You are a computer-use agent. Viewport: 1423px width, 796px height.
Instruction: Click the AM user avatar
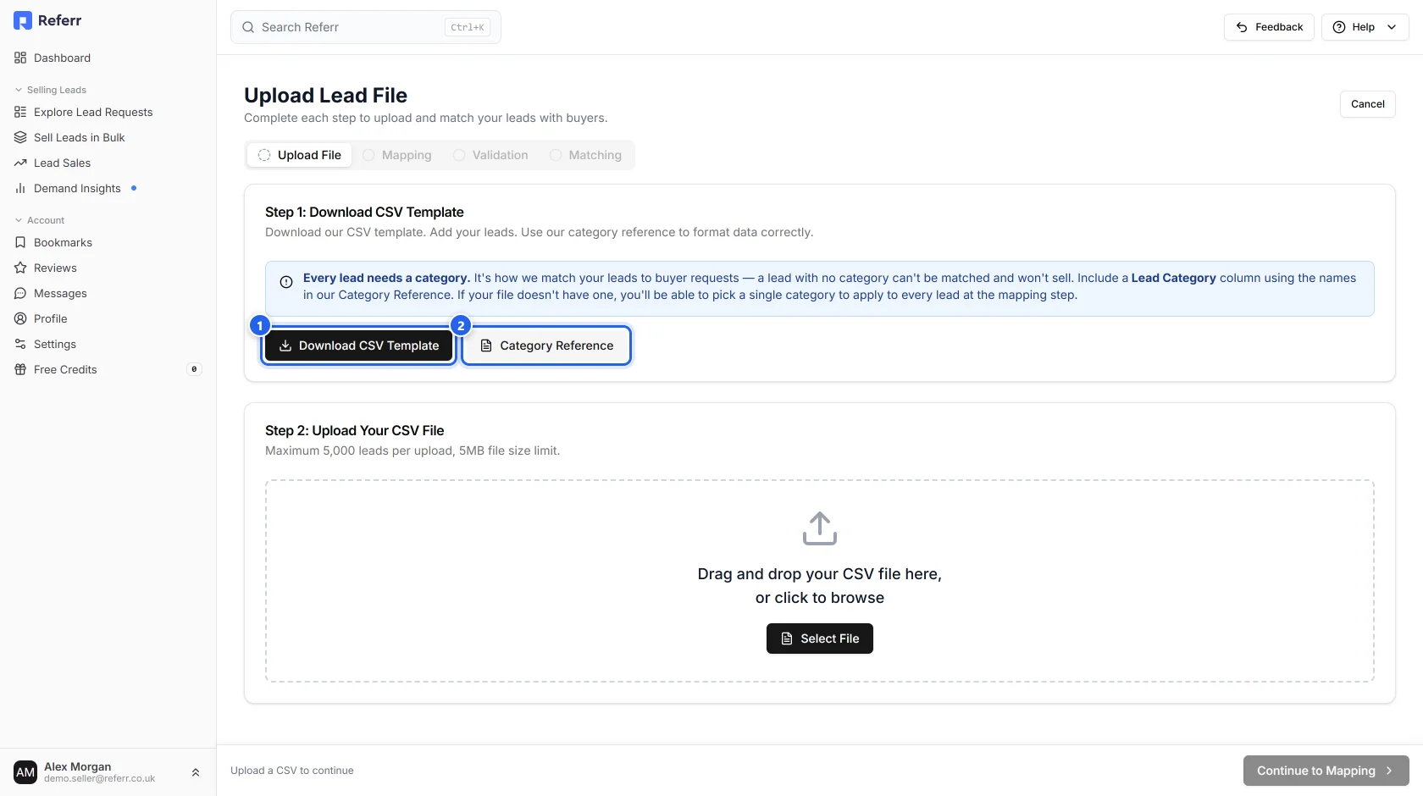click(25, 772)
